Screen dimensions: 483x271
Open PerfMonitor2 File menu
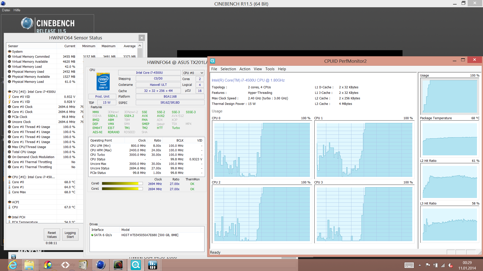[x=214, y=69]
